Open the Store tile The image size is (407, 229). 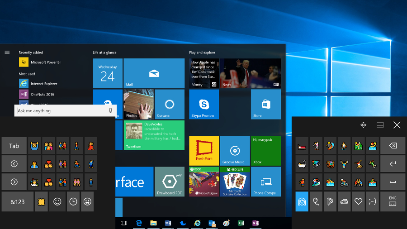click(266, 104)
